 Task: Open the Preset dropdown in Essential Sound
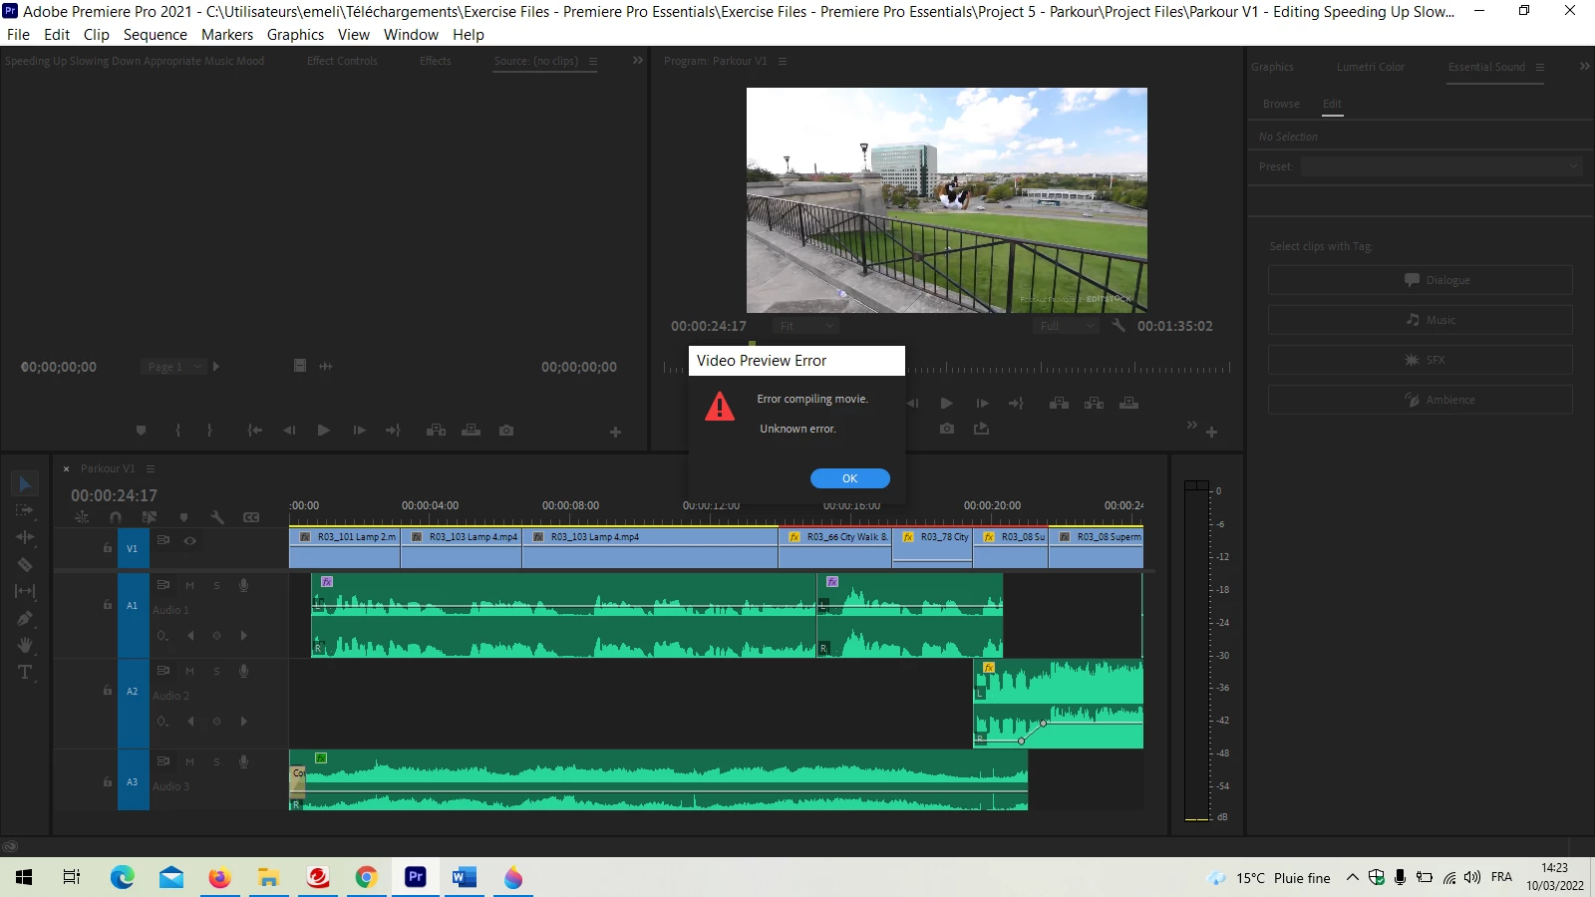tap(1440, 166)
